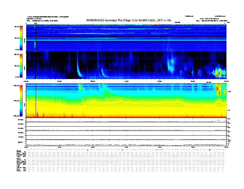Click the 30.00 value on the RAD1 color scale

point(17,66)
